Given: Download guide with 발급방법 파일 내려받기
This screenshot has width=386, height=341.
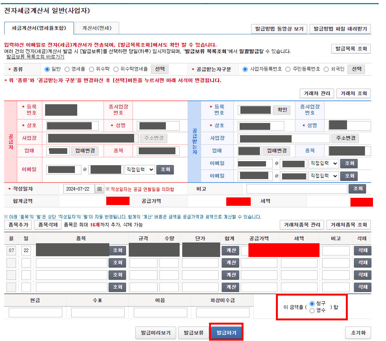Looking at the screenshot, I should click(339, 29).
